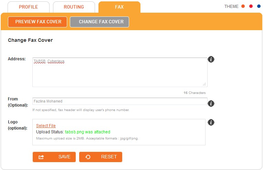Choose the red theme color
This screenshot has width=263, height=170.
[x=251, y=7]
